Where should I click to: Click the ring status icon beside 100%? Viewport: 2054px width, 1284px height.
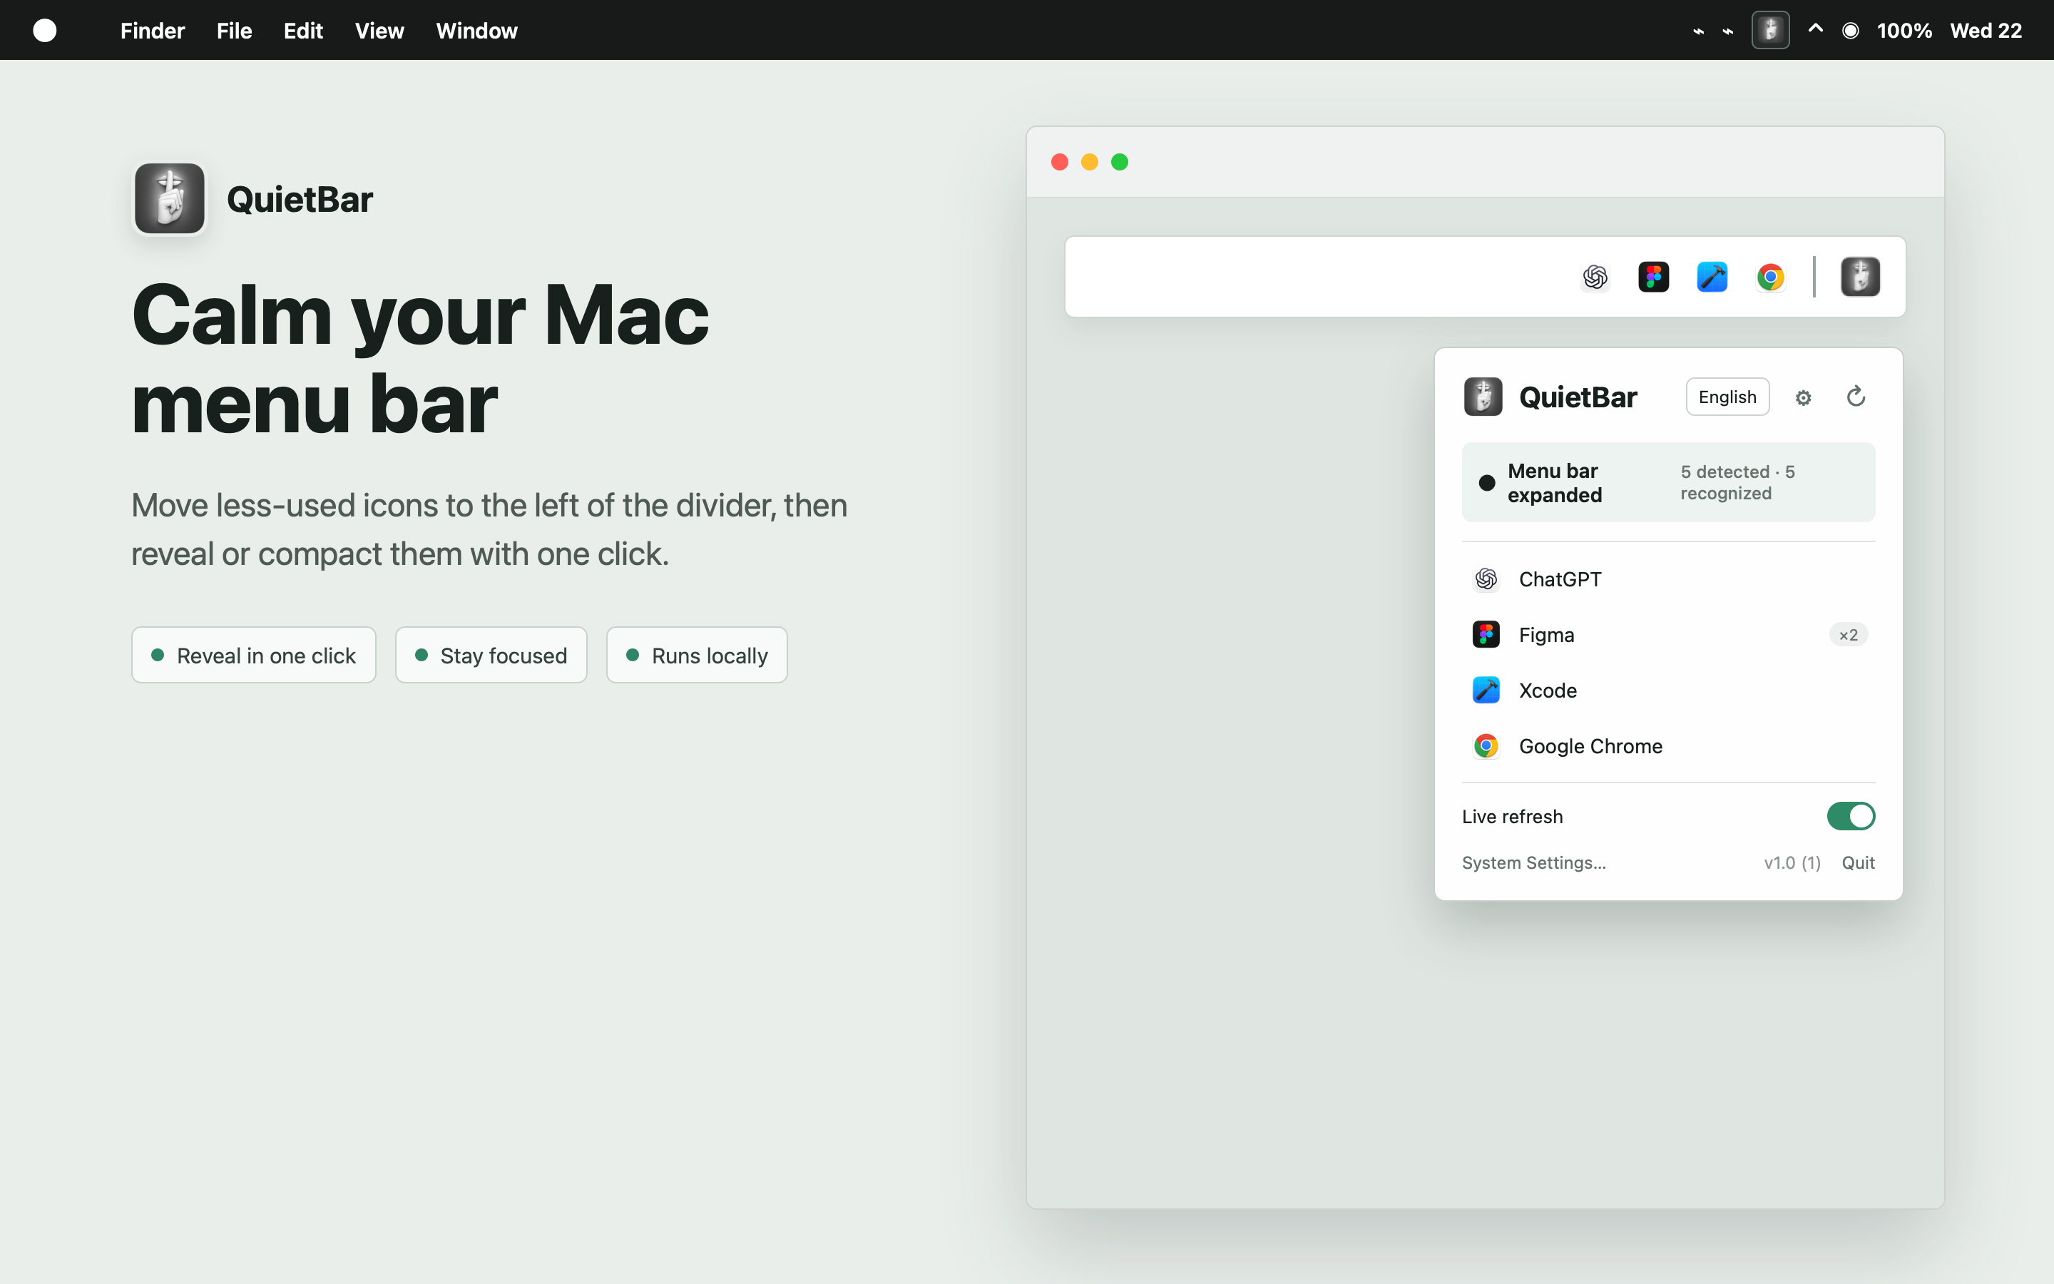click(x=1850, y=31)
